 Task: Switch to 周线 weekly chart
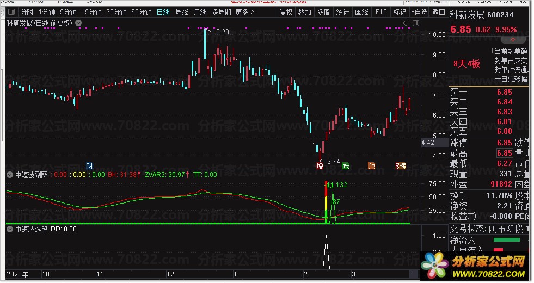point(181,13)
